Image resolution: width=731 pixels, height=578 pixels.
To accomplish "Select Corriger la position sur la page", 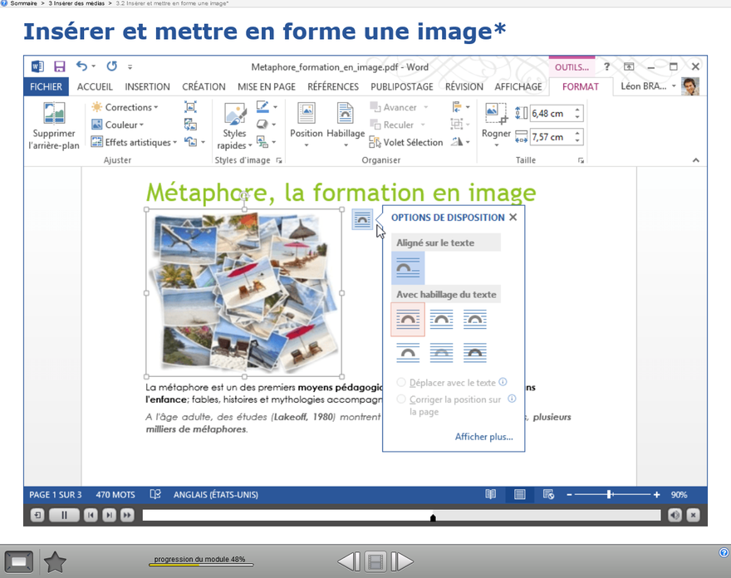I will (x=401, y=399).
